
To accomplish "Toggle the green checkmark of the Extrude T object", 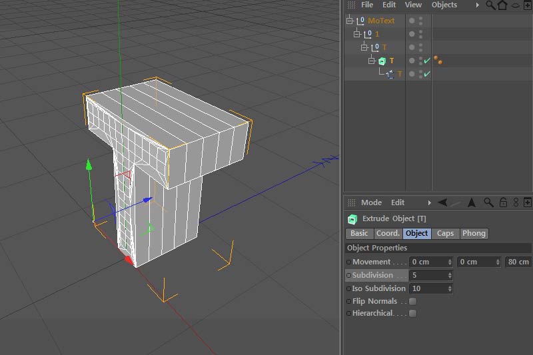I will pyautogui.click(x=427, y=61).
